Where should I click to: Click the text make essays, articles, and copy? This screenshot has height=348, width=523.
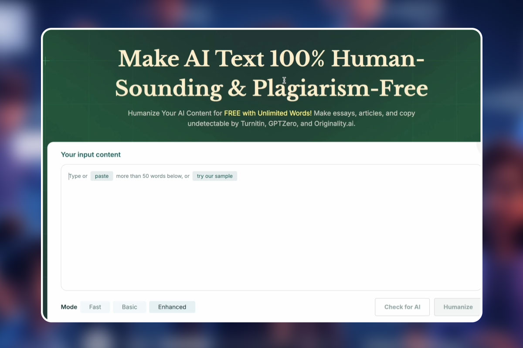[364, 113]
